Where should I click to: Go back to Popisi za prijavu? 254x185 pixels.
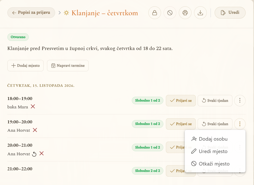click(x=31, y=13)
